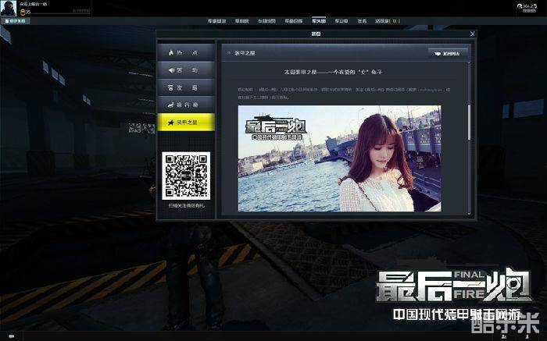The height and width of the screenshot is (341, 547).
Task: Open the 军火库 top navigation tab
Action: 318,21
